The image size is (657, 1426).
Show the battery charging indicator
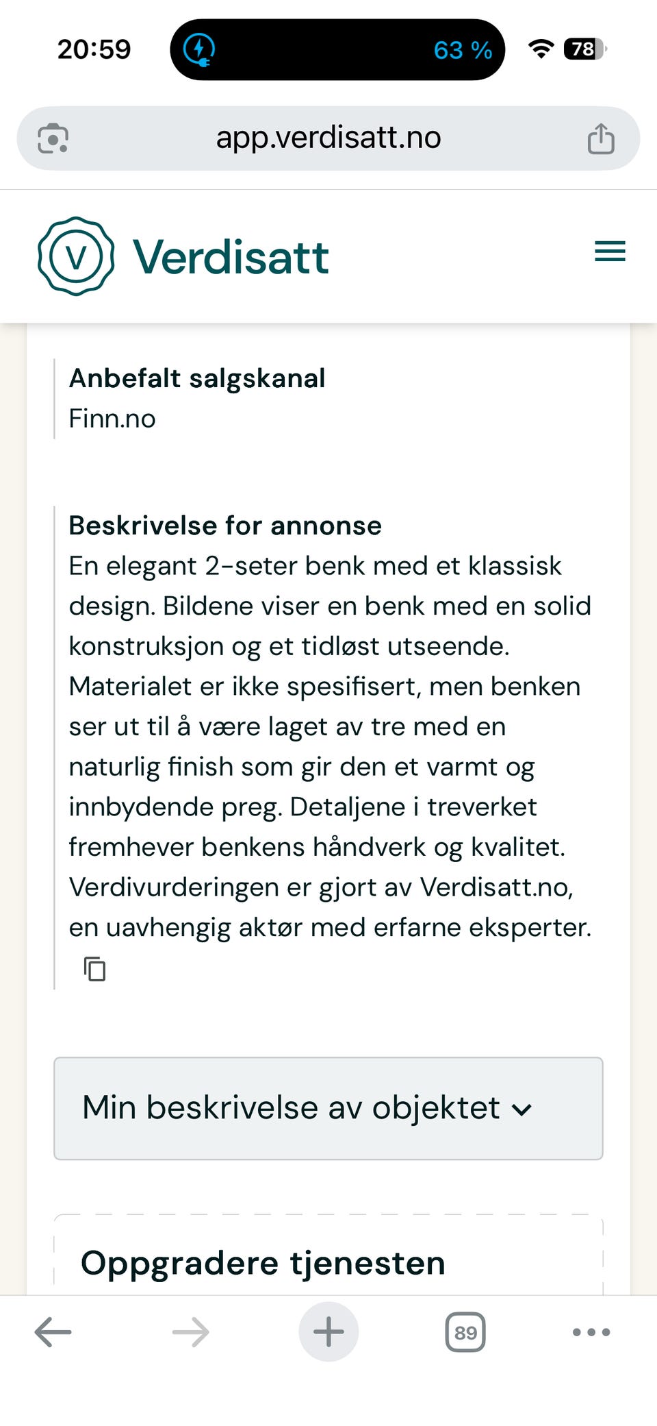coord(198,49)
